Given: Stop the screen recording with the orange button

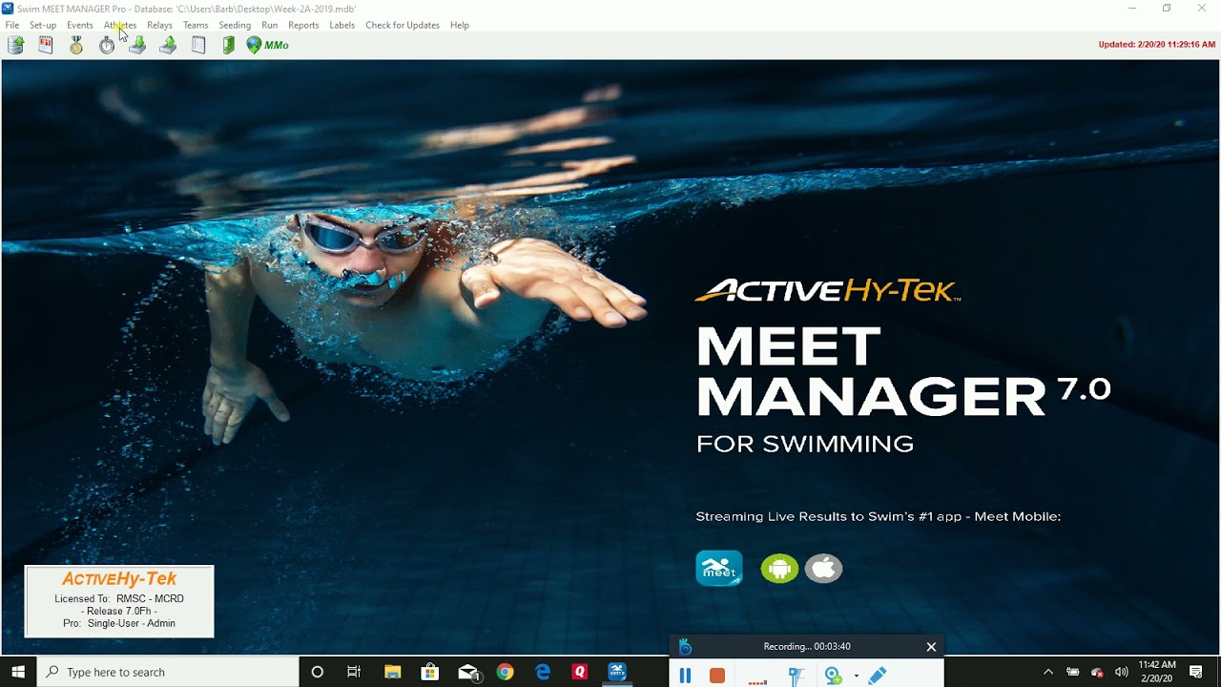Looking at the screenshot, I should (x=717, y=676).
